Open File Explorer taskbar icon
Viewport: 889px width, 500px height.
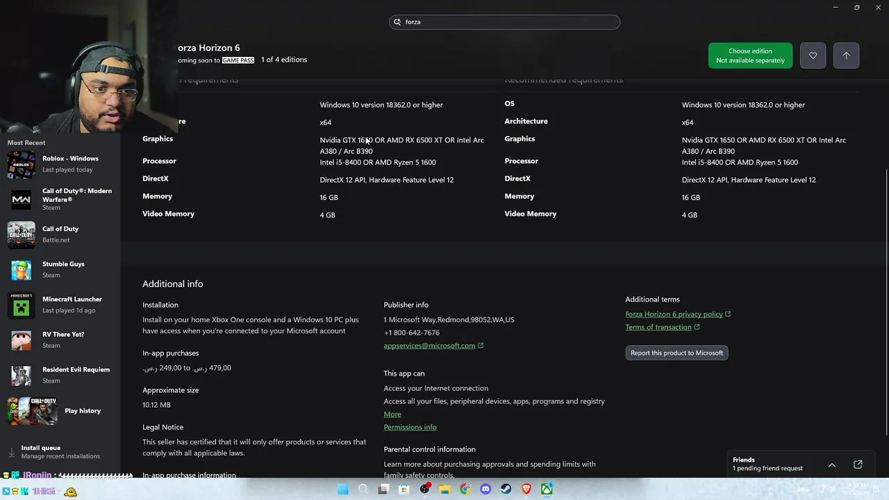[444, 490]
